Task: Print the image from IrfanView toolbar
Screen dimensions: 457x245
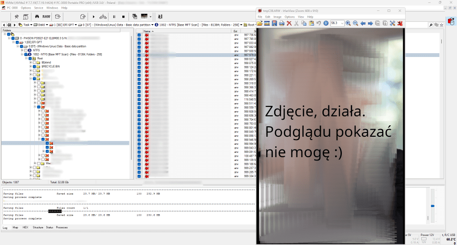Action: pos(281,23)
